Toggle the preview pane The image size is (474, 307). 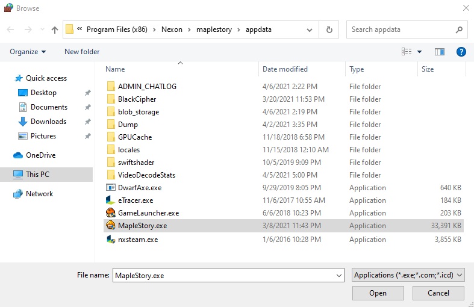(440, 52)
